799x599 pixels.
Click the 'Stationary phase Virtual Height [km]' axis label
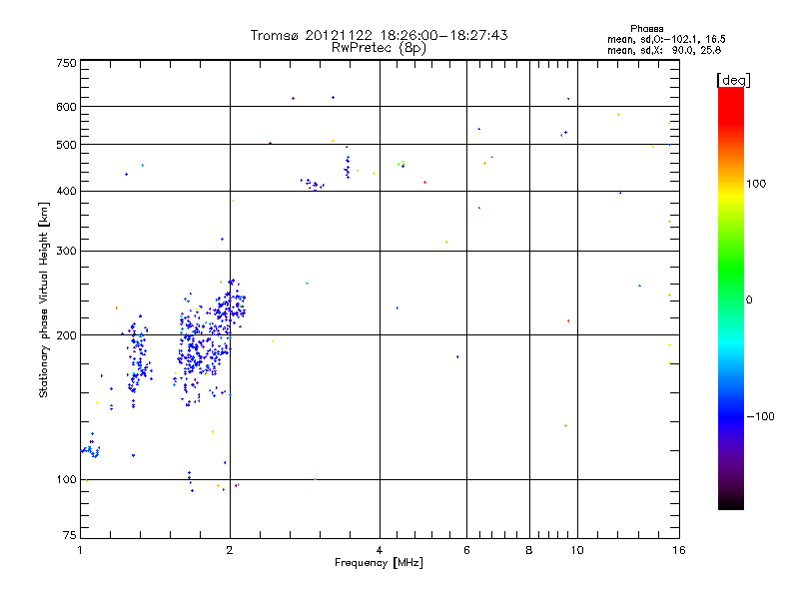[44, 299]
